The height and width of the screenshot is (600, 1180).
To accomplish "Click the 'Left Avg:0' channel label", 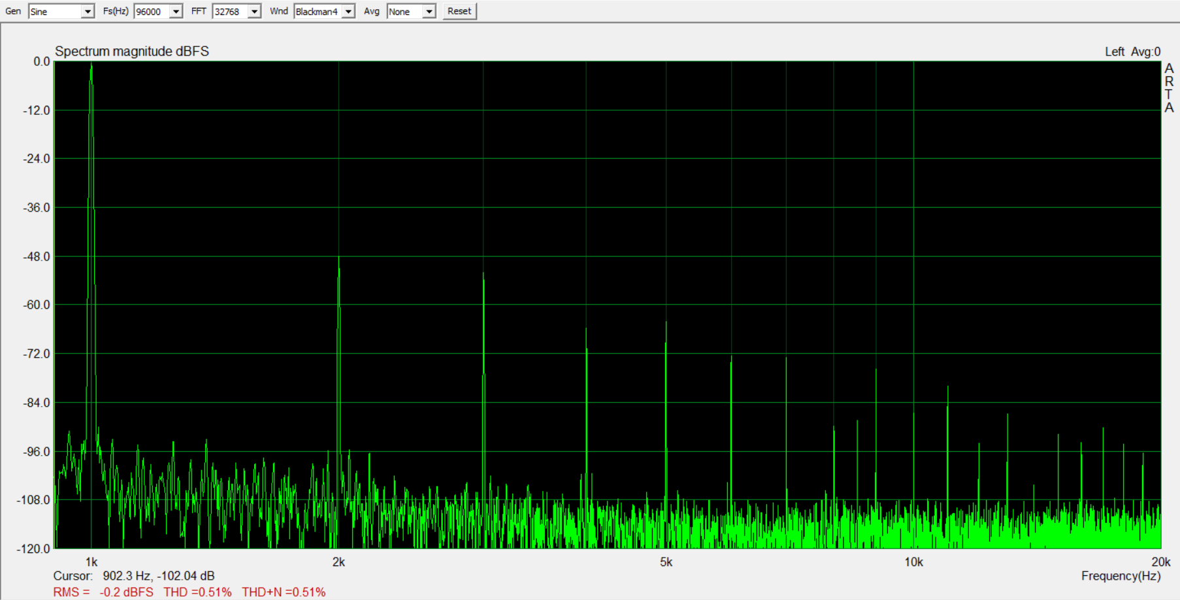I will pos(1132,52).
